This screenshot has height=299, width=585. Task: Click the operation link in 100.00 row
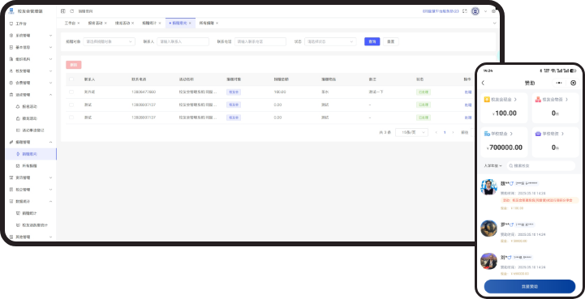tap(468, 92)
